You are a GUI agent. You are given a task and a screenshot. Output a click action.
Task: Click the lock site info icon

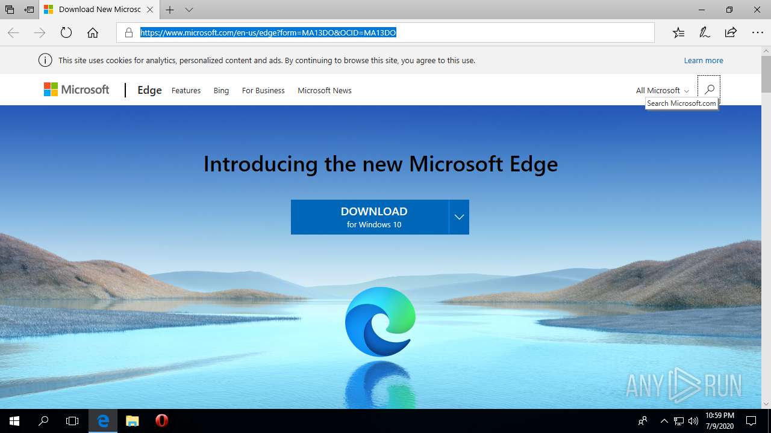[x=128, y=32]
